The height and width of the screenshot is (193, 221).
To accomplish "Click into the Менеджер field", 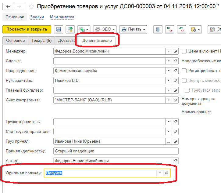I will tap(109, 51).
